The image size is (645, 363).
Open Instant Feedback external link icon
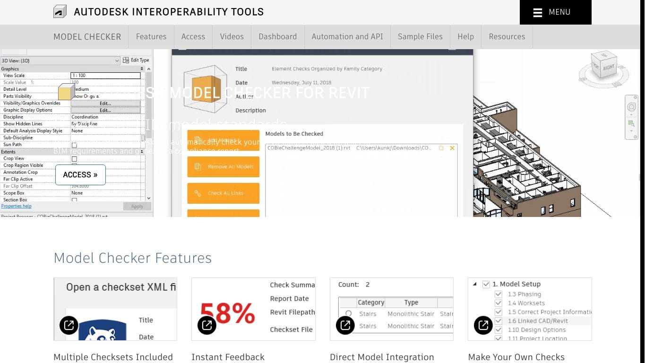point(207,325)
